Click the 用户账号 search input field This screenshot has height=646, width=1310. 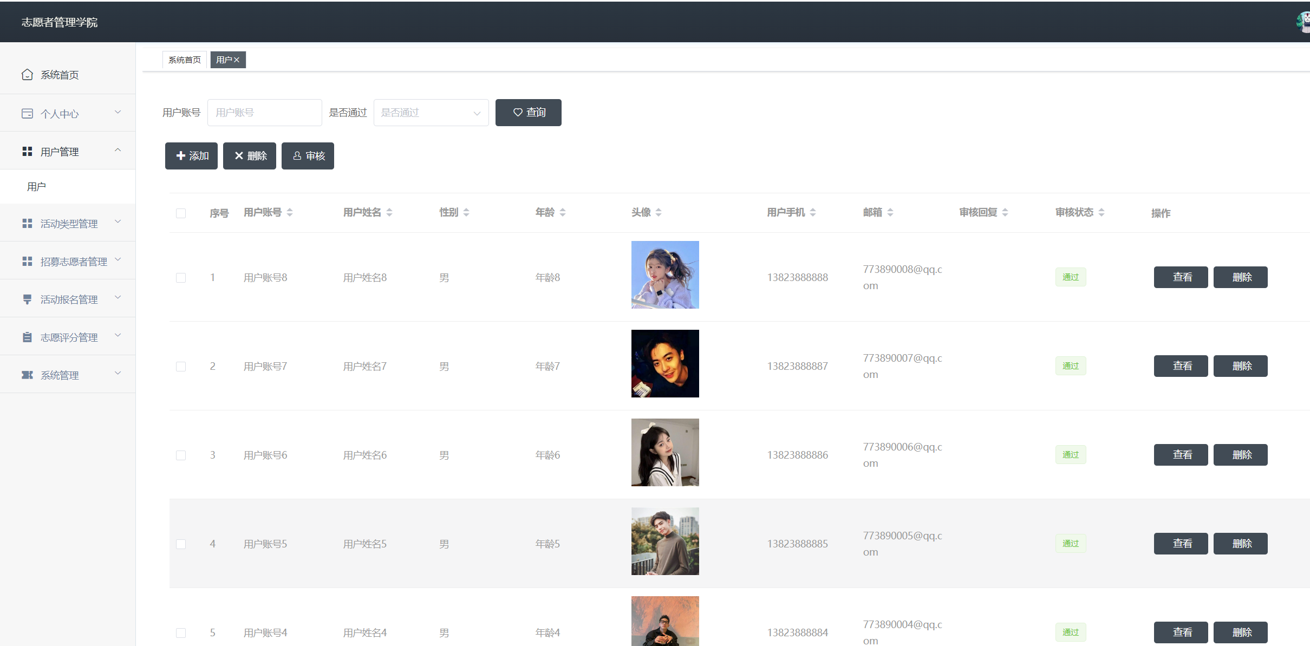pos(264,113)
